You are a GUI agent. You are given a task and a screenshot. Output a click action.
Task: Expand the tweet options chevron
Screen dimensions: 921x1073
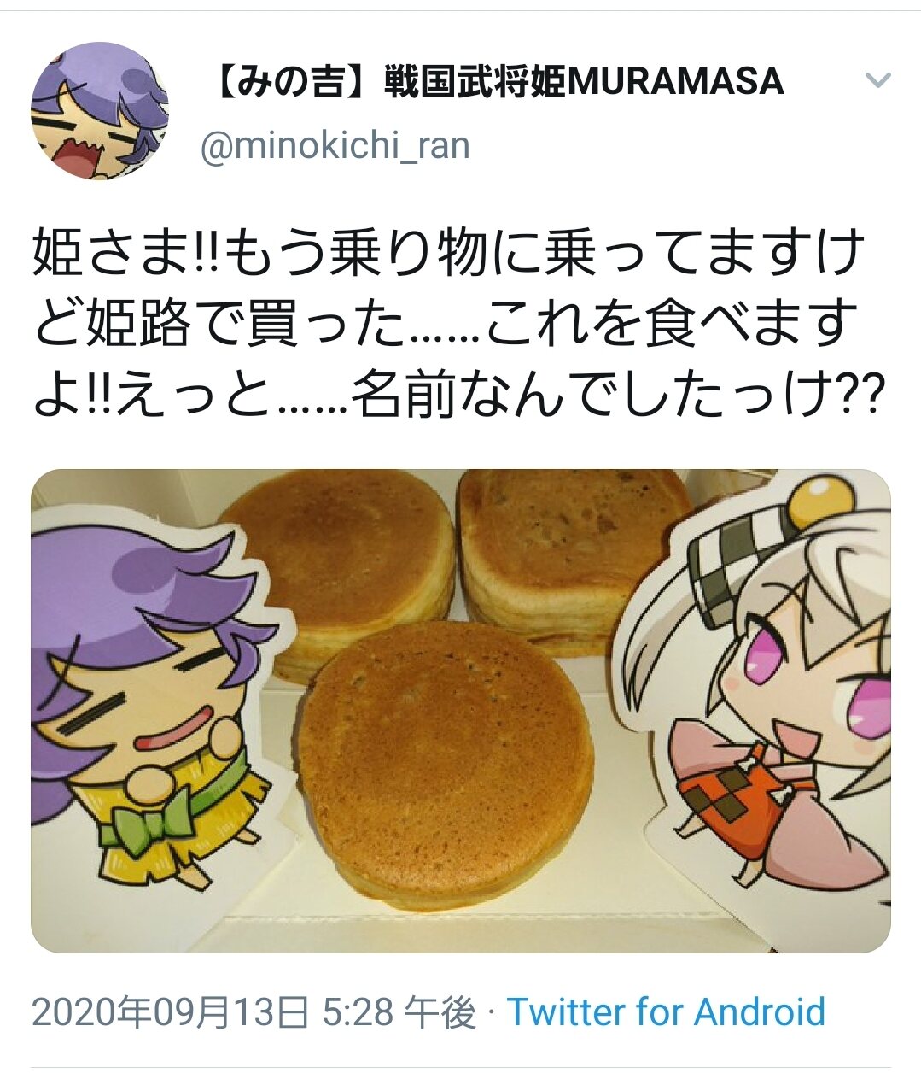877,81
